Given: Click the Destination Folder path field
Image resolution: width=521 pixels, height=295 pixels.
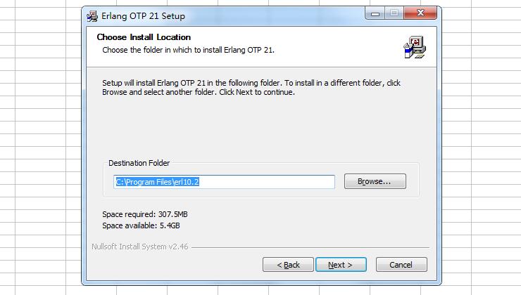Looking at the screenshot, I should pos(224,182).
